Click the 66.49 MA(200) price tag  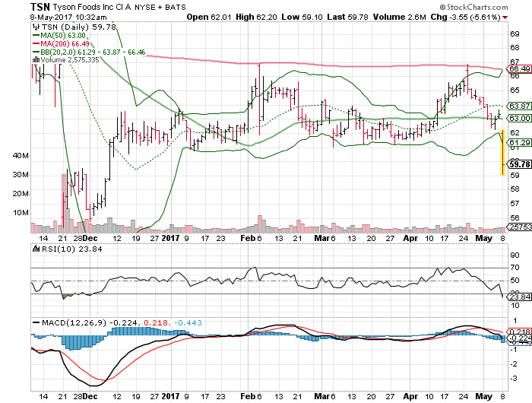(x=519, y=69)
